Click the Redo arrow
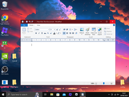 click(x=32, y=22)
